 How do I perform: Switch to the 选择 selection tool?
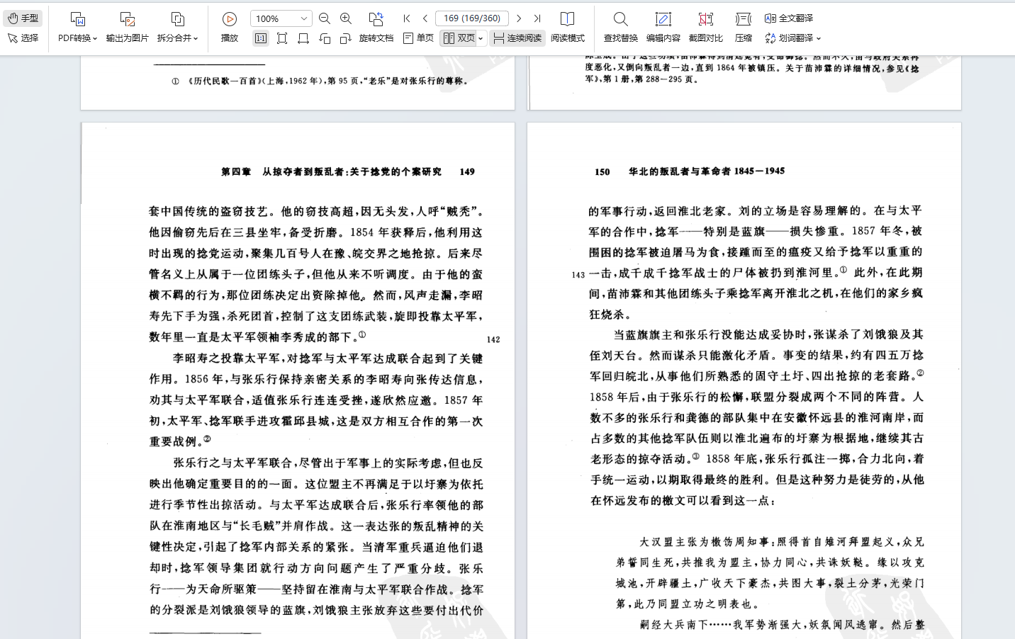pos(23,38)
